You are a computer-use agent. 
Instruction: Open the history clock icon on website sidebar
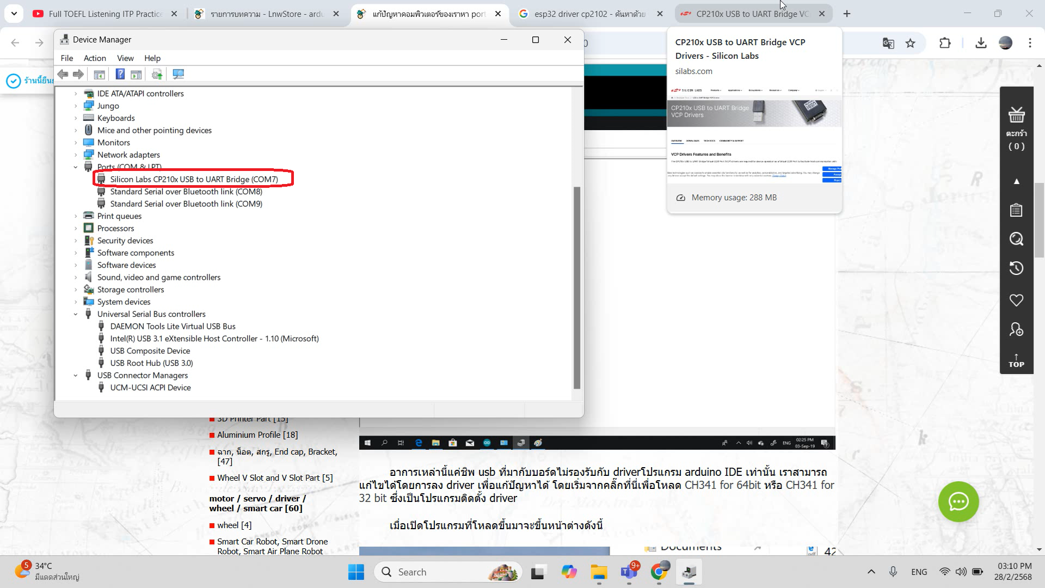[x=1016, y=268]
